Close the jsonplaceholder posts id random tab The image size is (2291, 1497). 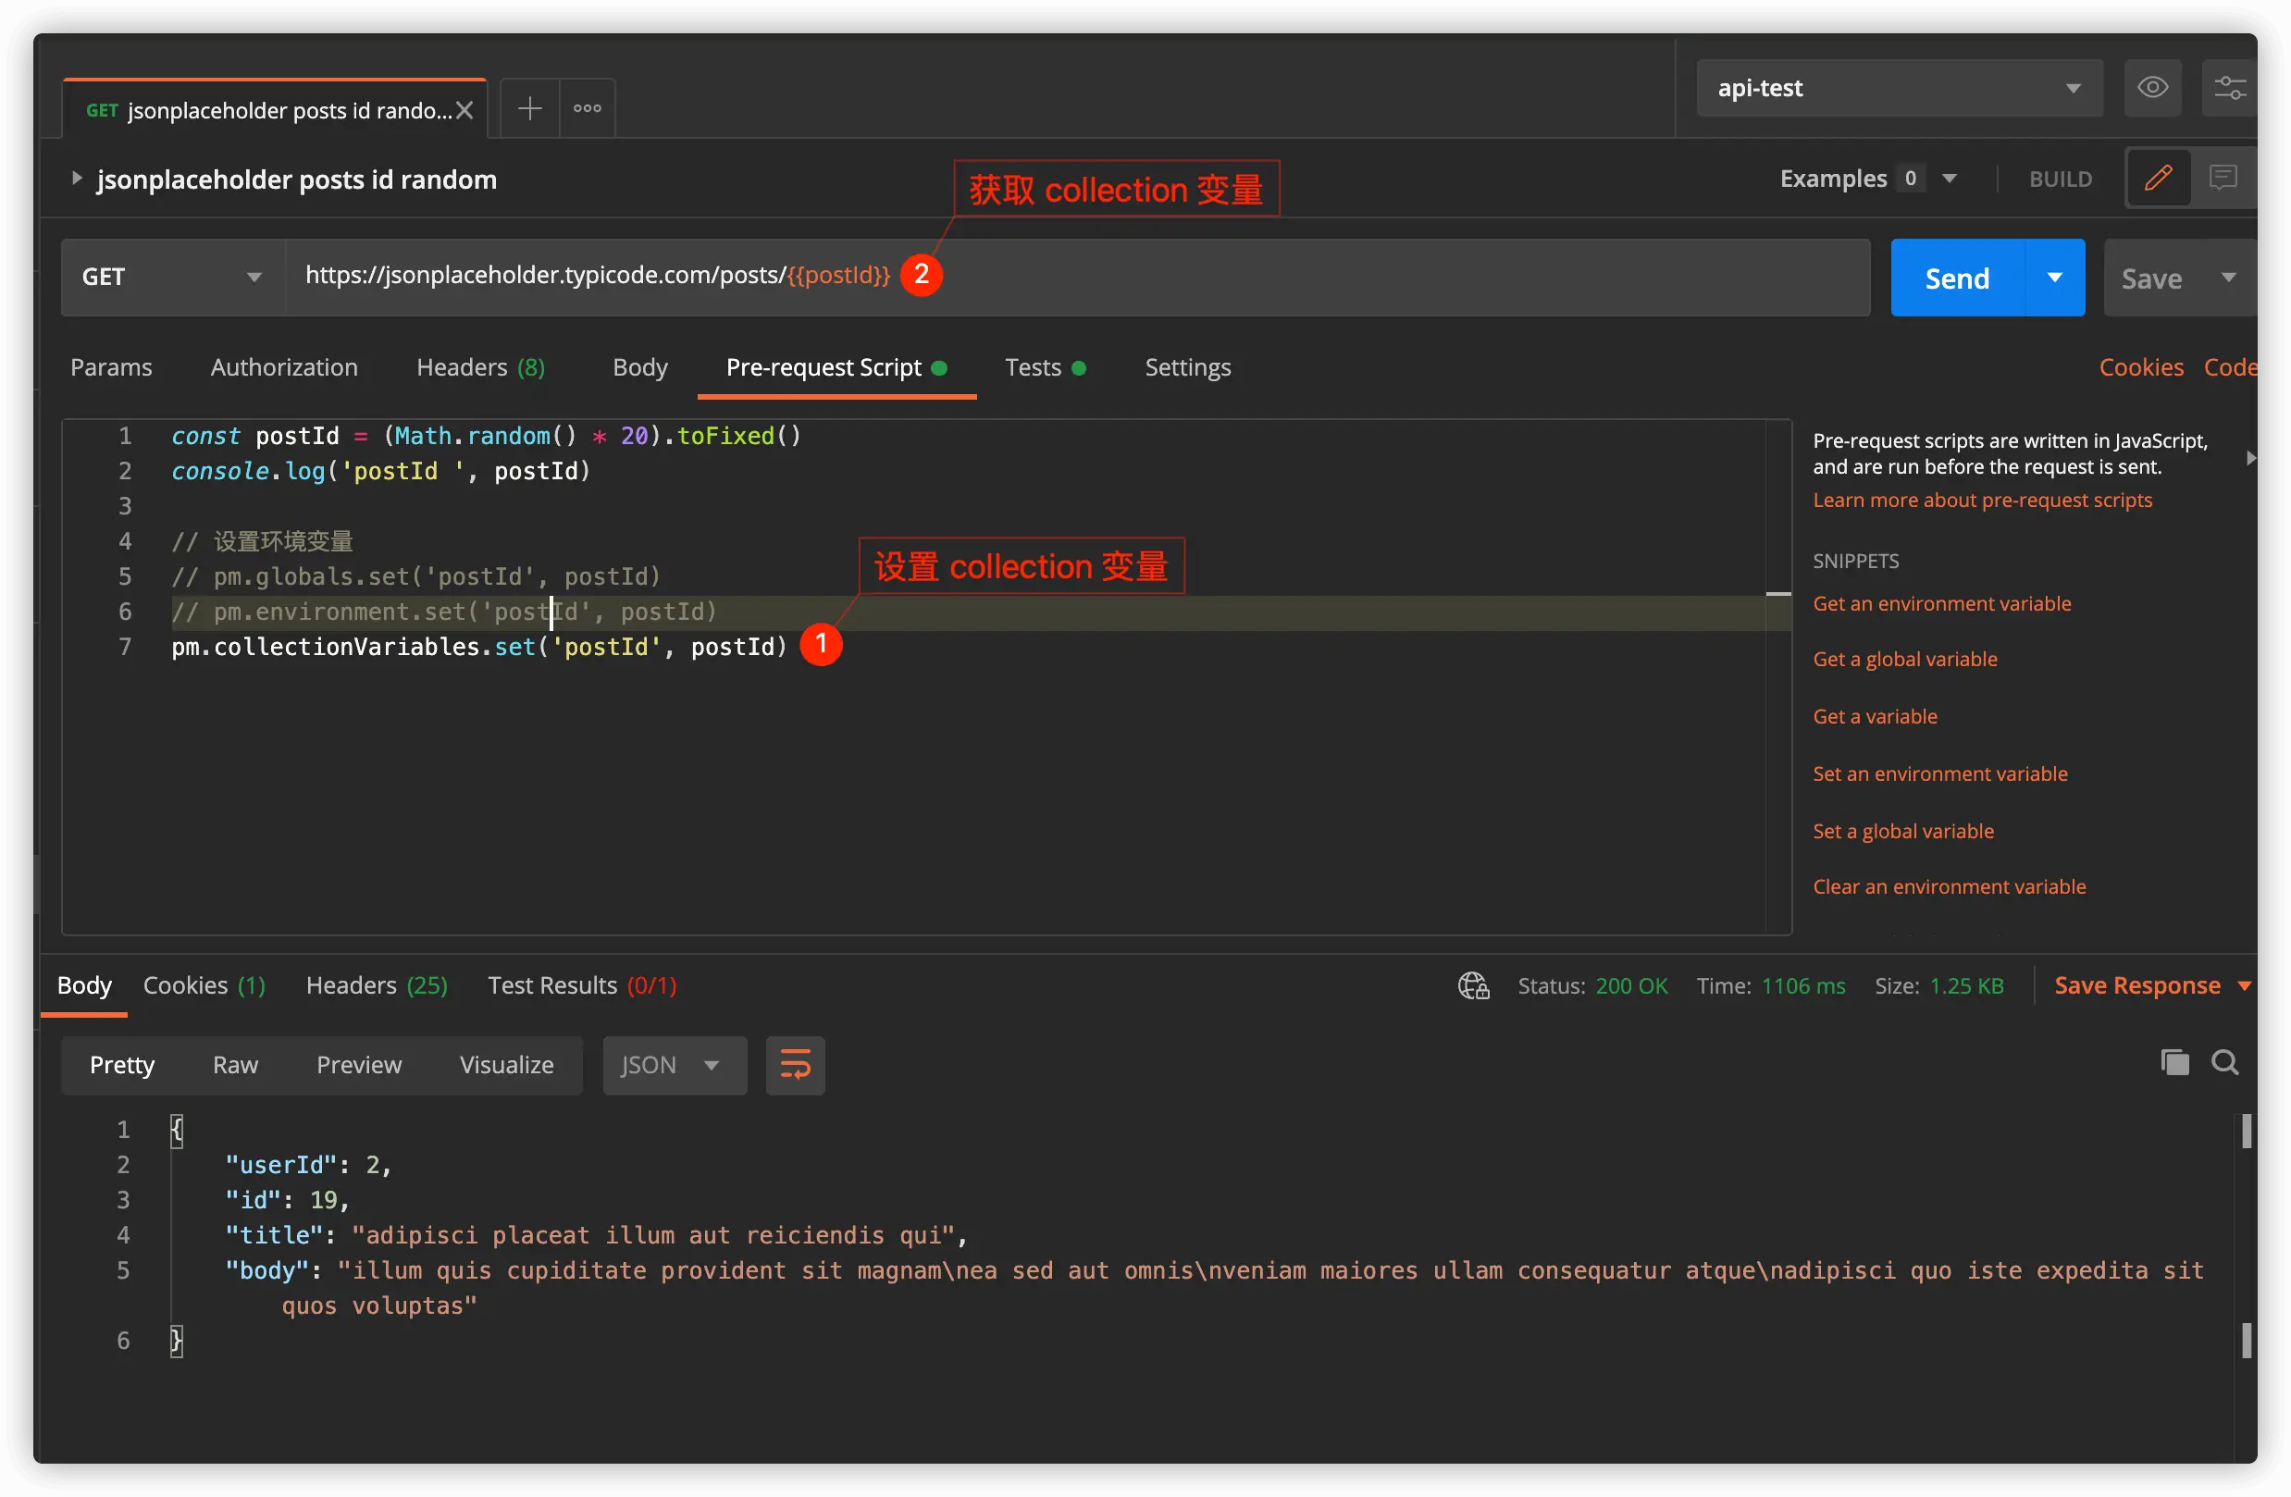coord(464,111)
